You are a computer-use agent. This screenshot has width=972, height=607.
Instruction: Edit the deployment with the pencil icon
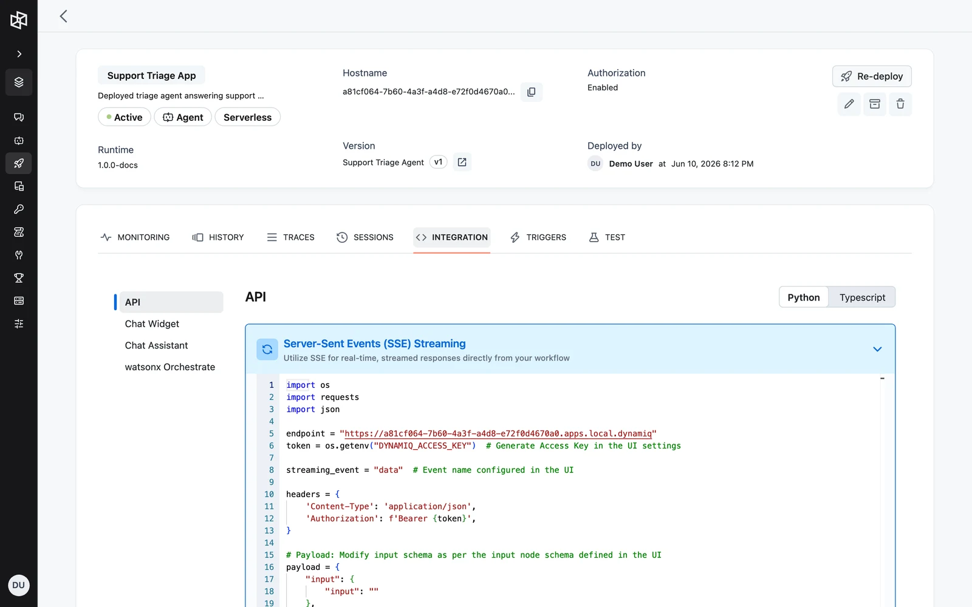tap(849, 104)
